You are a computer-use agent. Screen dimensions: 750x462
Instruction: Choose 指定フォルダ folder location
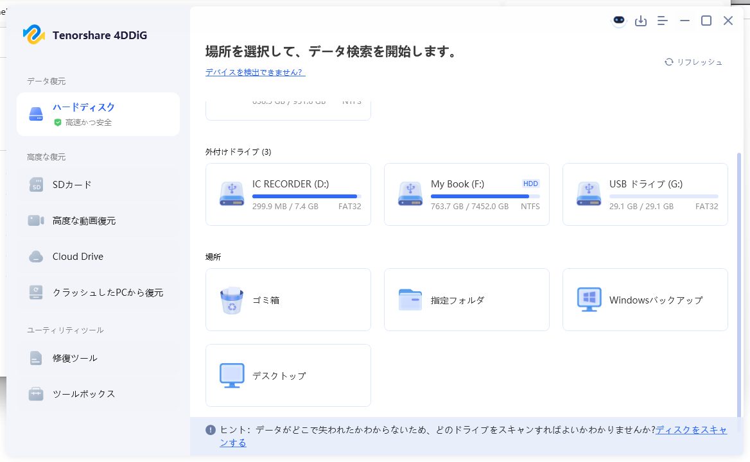click(467, 300)
